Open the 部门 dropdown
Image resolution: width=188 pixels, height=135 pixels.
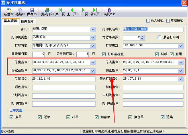(x=93, y=30)
